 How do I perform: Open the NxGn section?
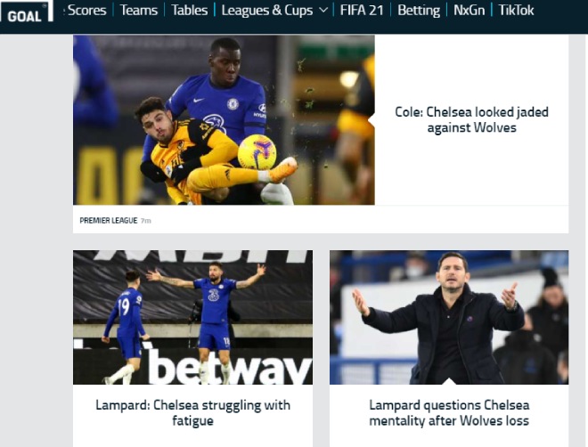pos(470,10)
